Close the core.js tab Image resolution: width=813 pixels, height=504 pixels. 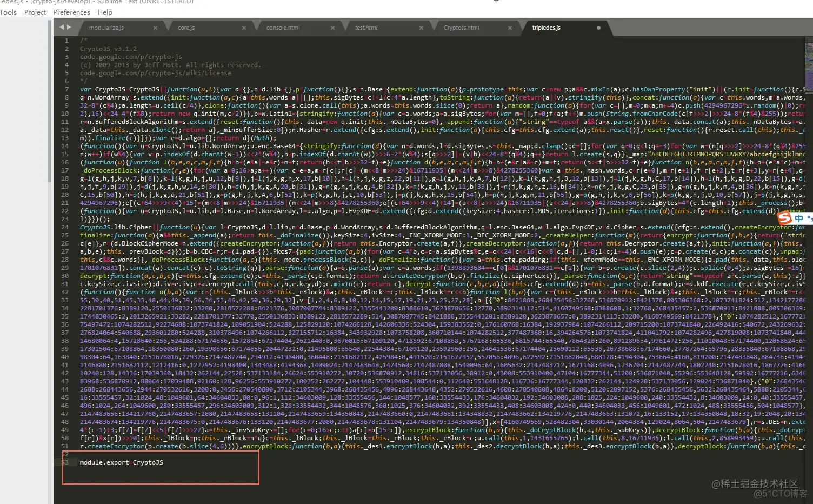(x=244, y=28)
